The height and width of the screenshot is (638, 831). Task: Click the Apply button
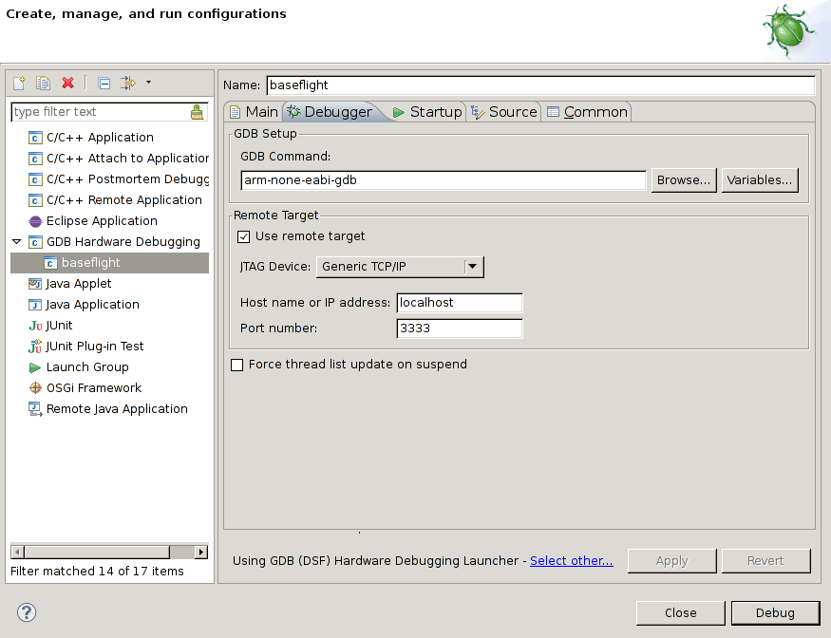672,561
